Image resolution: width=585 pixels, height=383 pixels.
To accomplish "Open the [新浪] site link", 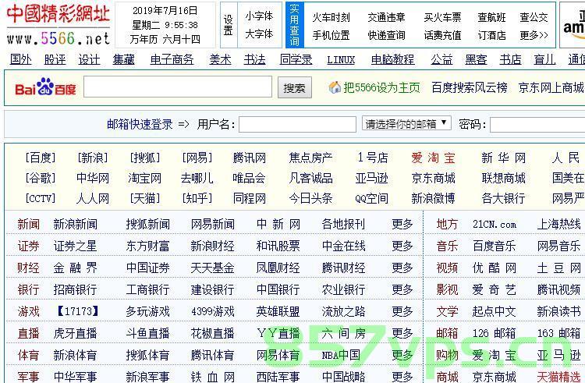I will coord(93,158).
